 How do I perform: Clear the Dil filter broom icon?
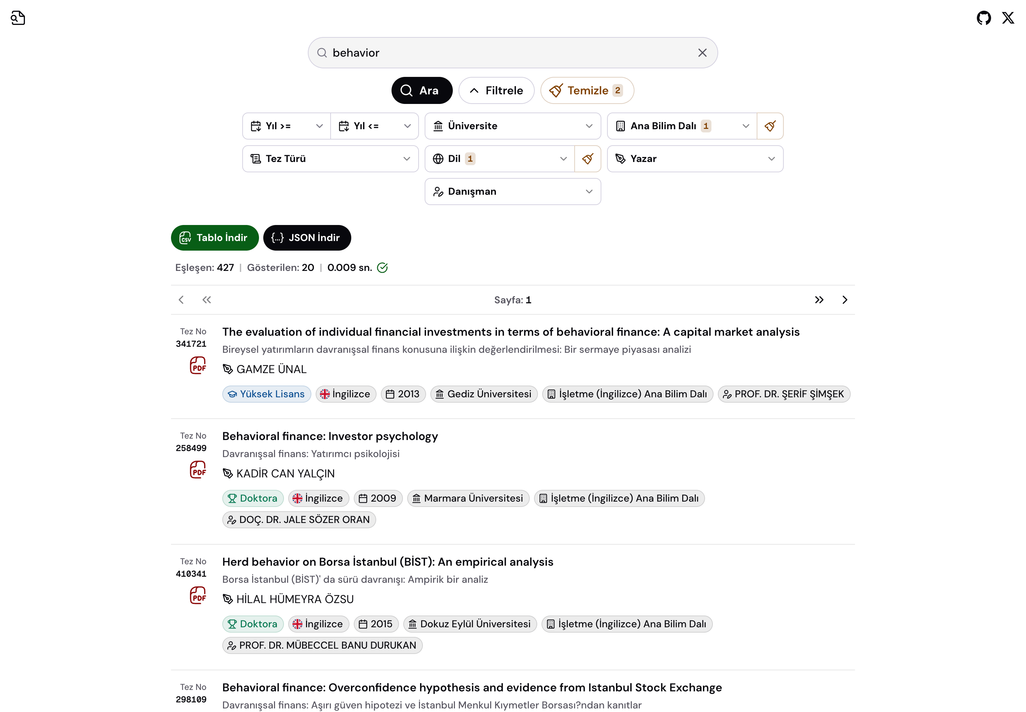tap(587, 159)
